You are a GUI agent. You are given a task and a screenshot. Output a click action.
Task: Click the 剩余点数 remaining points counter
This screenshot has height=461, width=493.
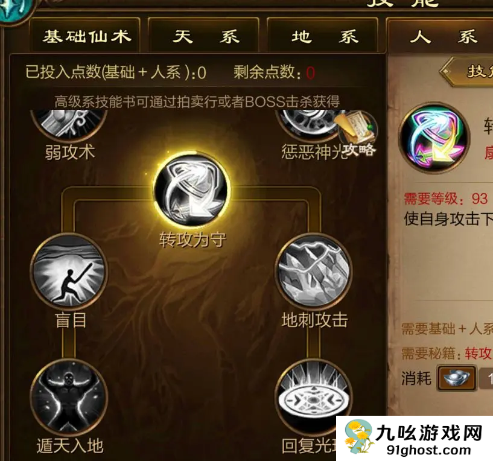coord(274,72)
